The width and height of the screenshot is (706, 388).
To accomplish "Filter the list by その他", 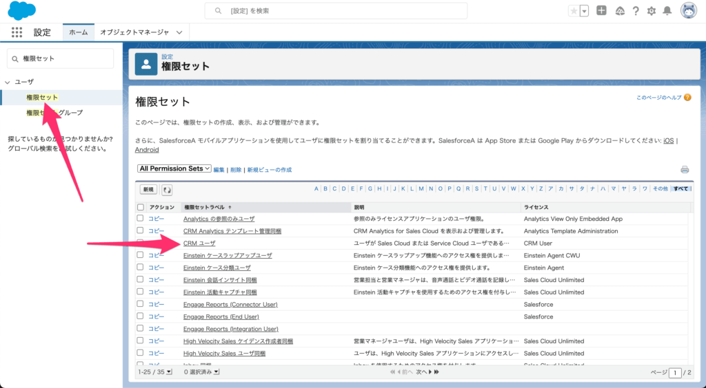I will pyautogui.click(x=660, y=189).
